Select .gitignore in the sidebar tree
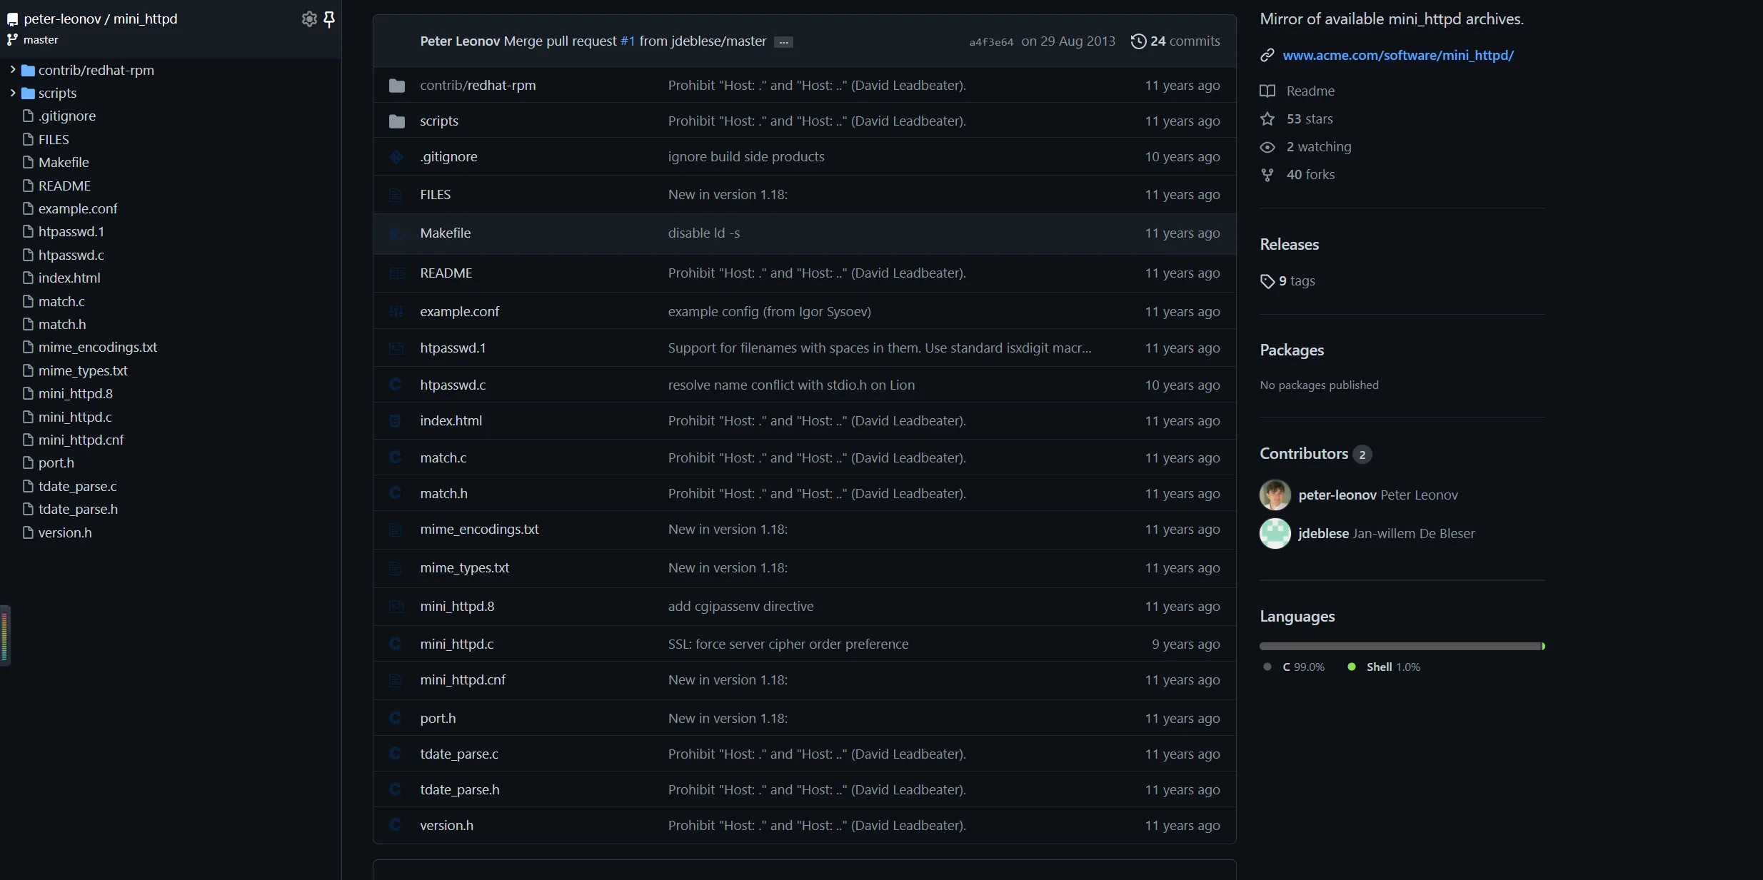This screenshot has height=880, width=1763. click(x=67, y=116)
